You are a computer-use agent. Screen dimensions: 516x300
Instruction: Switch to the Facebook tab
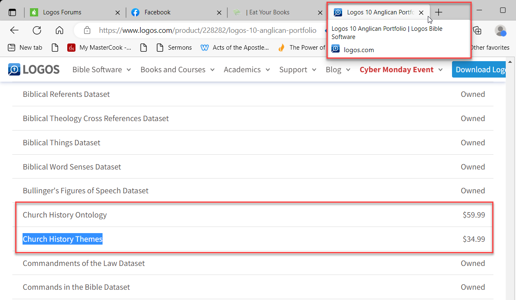176,12
